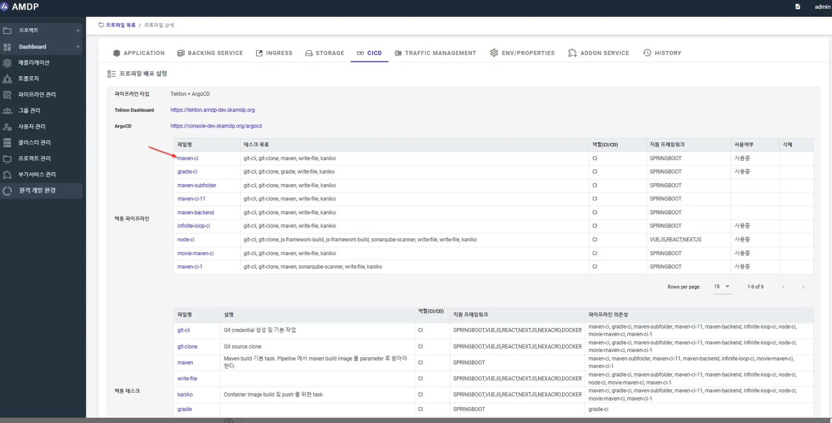Click the 토폴로지 icon in sidebar
This screenshot has width=832, height=423.
click(7, 79)
